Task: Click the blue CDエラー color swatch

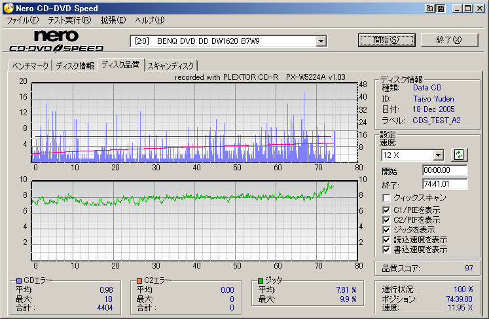Action: tap(19, 280)
